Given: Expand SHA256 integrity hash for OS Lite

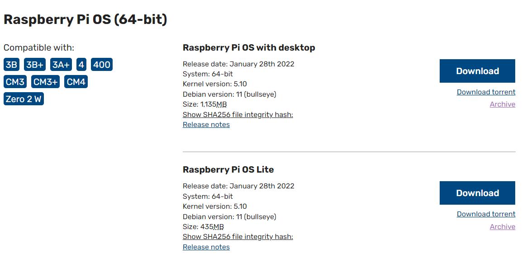Looking at the screenshot, I should pyautogui.click(x=237, y=237).
